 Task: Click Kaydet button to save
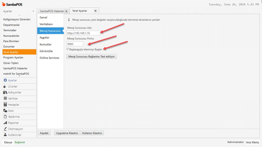pyautogui.click(x=44, y=133)
